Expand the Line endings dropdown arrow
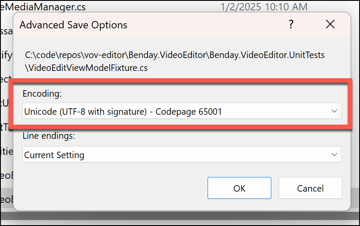 [334, 155]
